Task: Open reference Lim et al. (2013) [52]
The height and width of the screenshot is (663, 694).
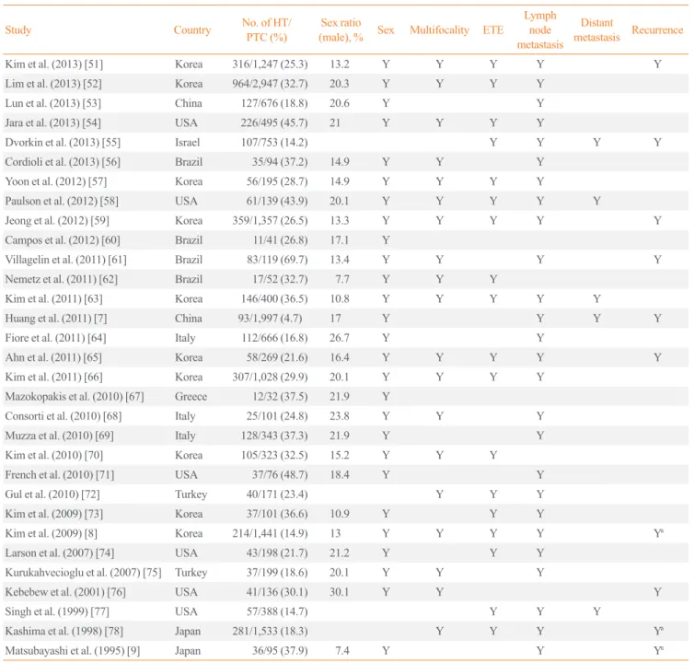Action: (54, 84)
